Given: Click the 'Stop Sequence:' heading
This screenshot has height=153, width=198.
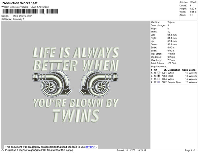Looking at the screenshot, I should [x=159, y=67].
